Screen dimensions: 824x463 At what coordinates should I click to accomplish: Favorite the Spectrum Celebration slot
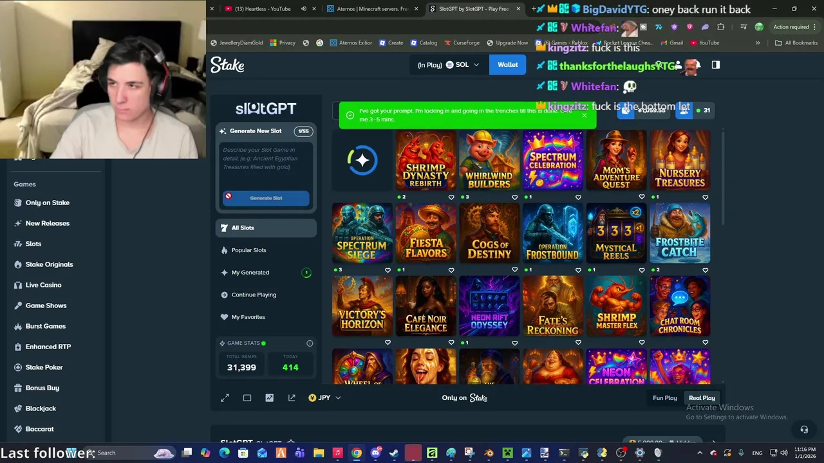click(x=578, y=197)
